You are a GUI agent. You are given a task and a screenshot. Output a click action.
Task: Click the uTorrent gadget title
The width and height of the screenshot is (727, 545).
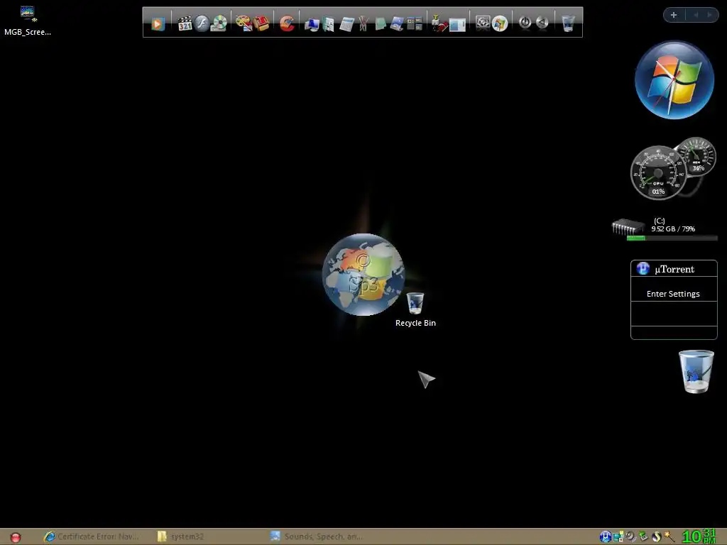click(674, 269)
